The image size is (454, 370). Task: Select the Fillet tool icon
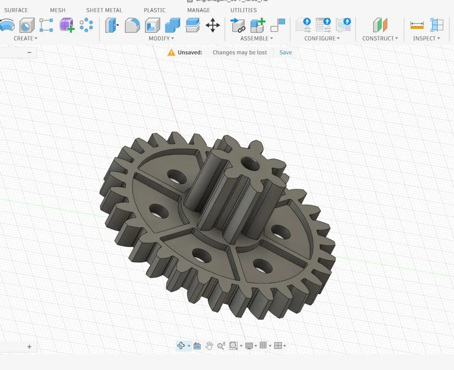click(x=132, y=25)
